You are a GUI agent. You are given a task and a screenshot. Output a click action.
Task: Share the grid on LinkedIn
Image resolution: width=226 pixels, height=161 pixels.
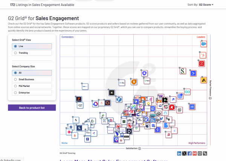click(179, 153)
